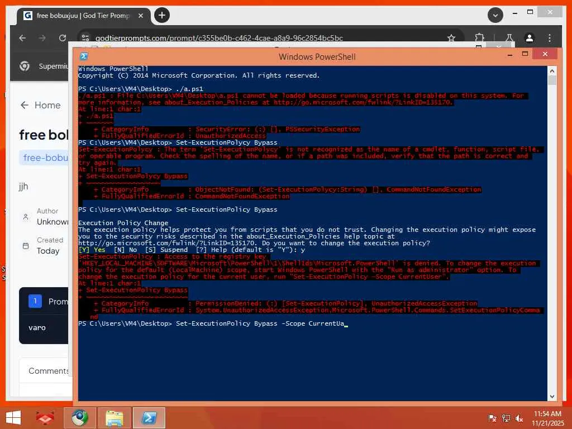Maximize the browser window
Screen dimensions: 572x429
point(530,12)
